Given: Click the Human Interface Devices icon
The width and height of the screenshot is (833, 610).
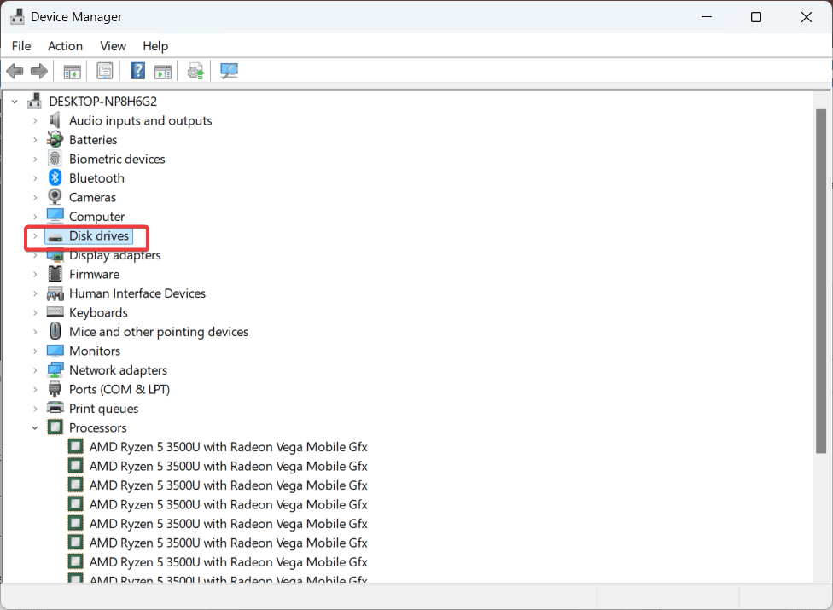Looking at the screenshot, I should 55,293.
